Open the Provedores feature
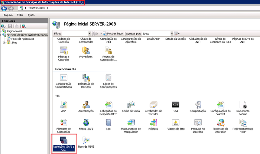 [86, 52]
